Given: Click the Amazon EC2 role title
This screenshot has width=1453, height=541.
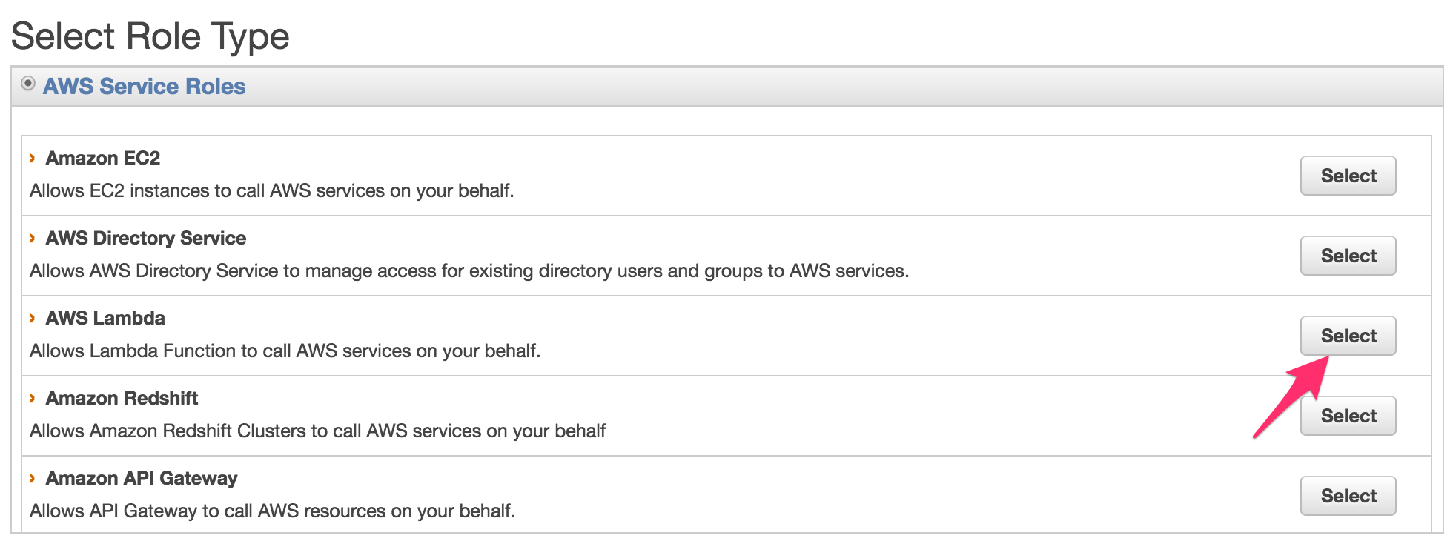Looking at the screenshot, I should [x=103, y=159].
